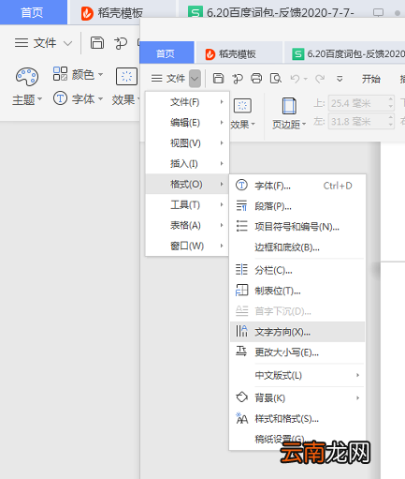Viewport: 405px width, 479px height.
Task: Click the redo arrow icon
Action: [x=320, y=79]
